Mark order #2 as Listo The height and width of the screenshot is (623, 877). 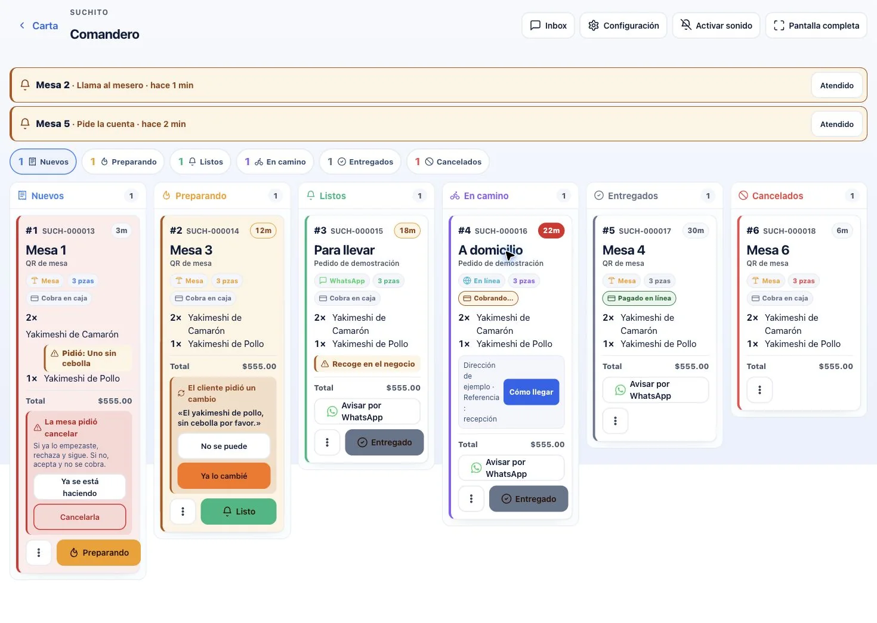pyautogui.click(x=239, y=512)
